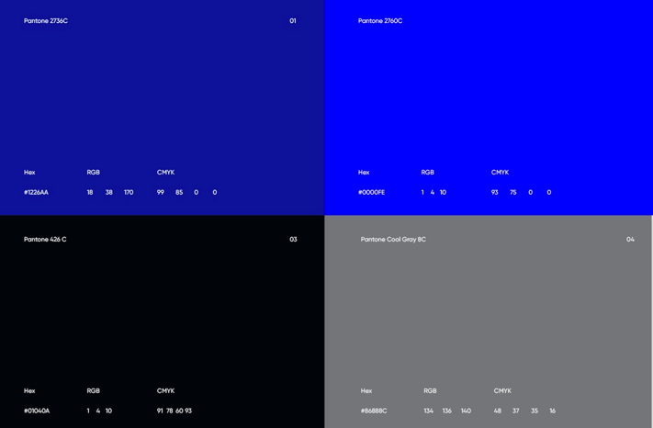Click the hex value #1226AA
653x428 pixels.
pos(36,193)
